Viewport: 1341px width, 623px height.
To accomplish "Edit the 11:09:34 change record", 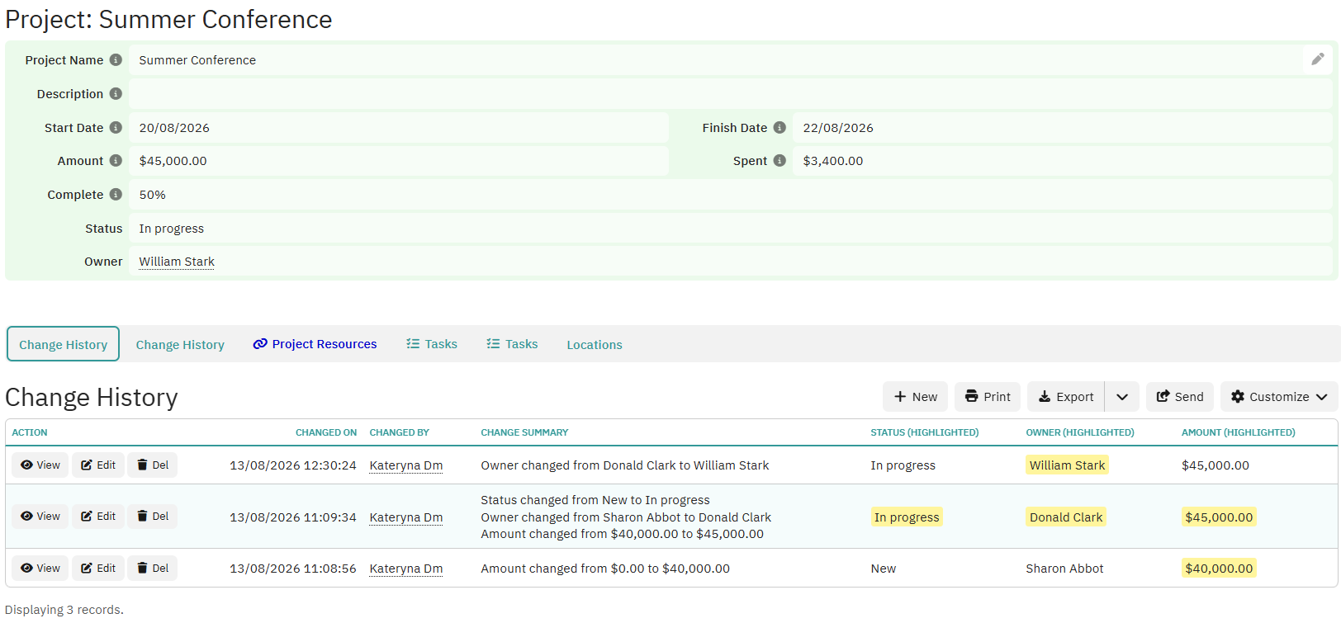I will [98, 517].
